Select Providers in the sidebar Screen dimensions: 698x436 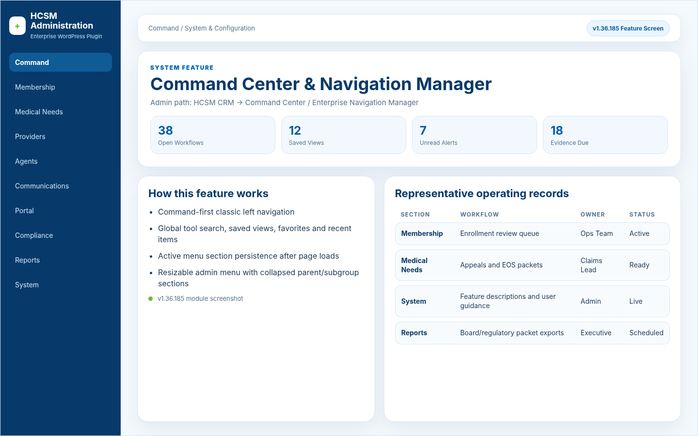pyautogui.click(x=61, y=137)
